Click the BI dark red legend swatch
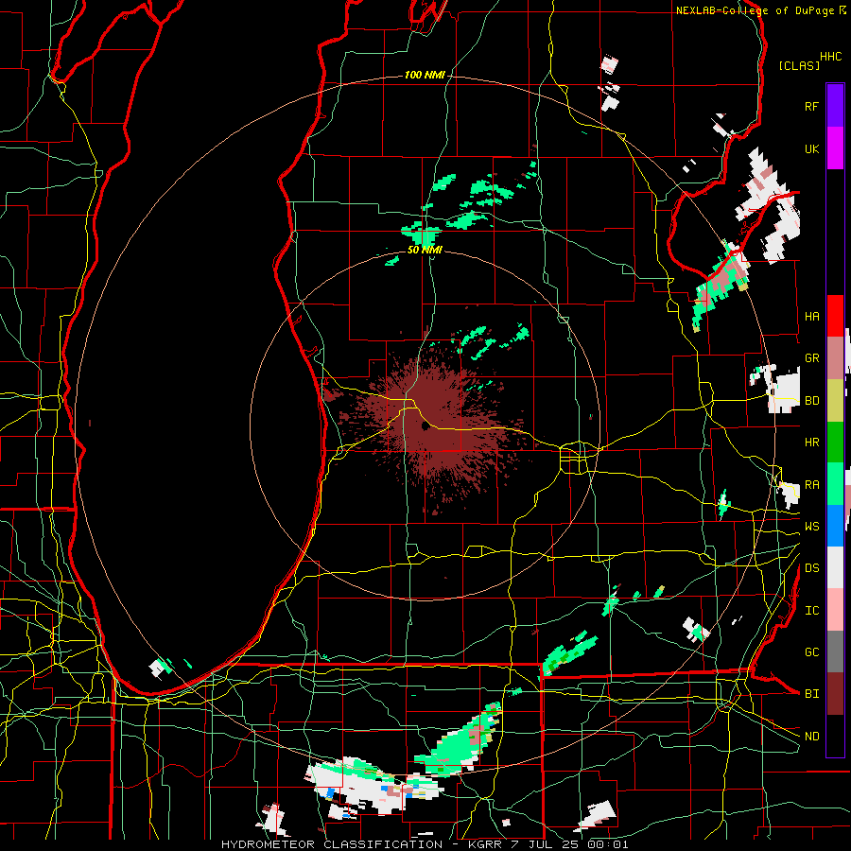Image resolution: width=851 pixels, height=851 pixels. pyautogui.click(x=835, y=694)
